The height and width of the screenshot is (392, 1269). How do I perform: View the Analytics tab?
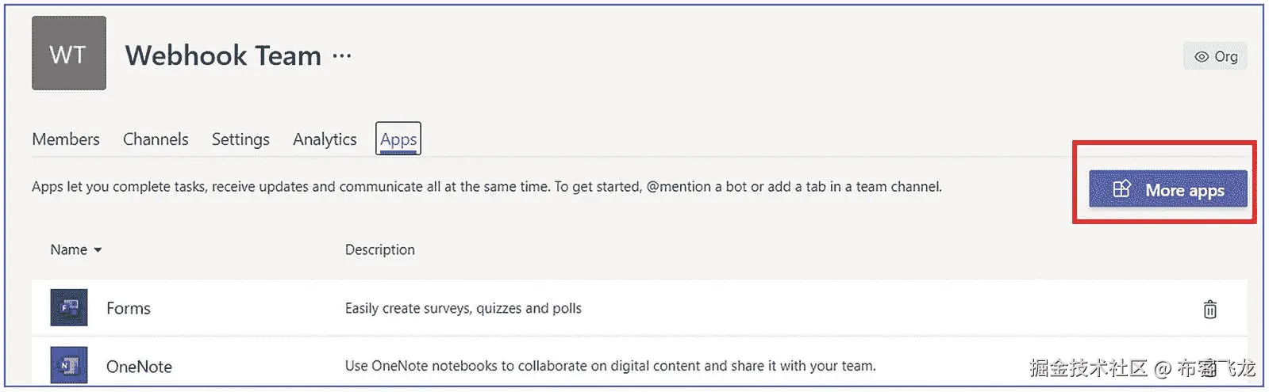coord(325,139)
